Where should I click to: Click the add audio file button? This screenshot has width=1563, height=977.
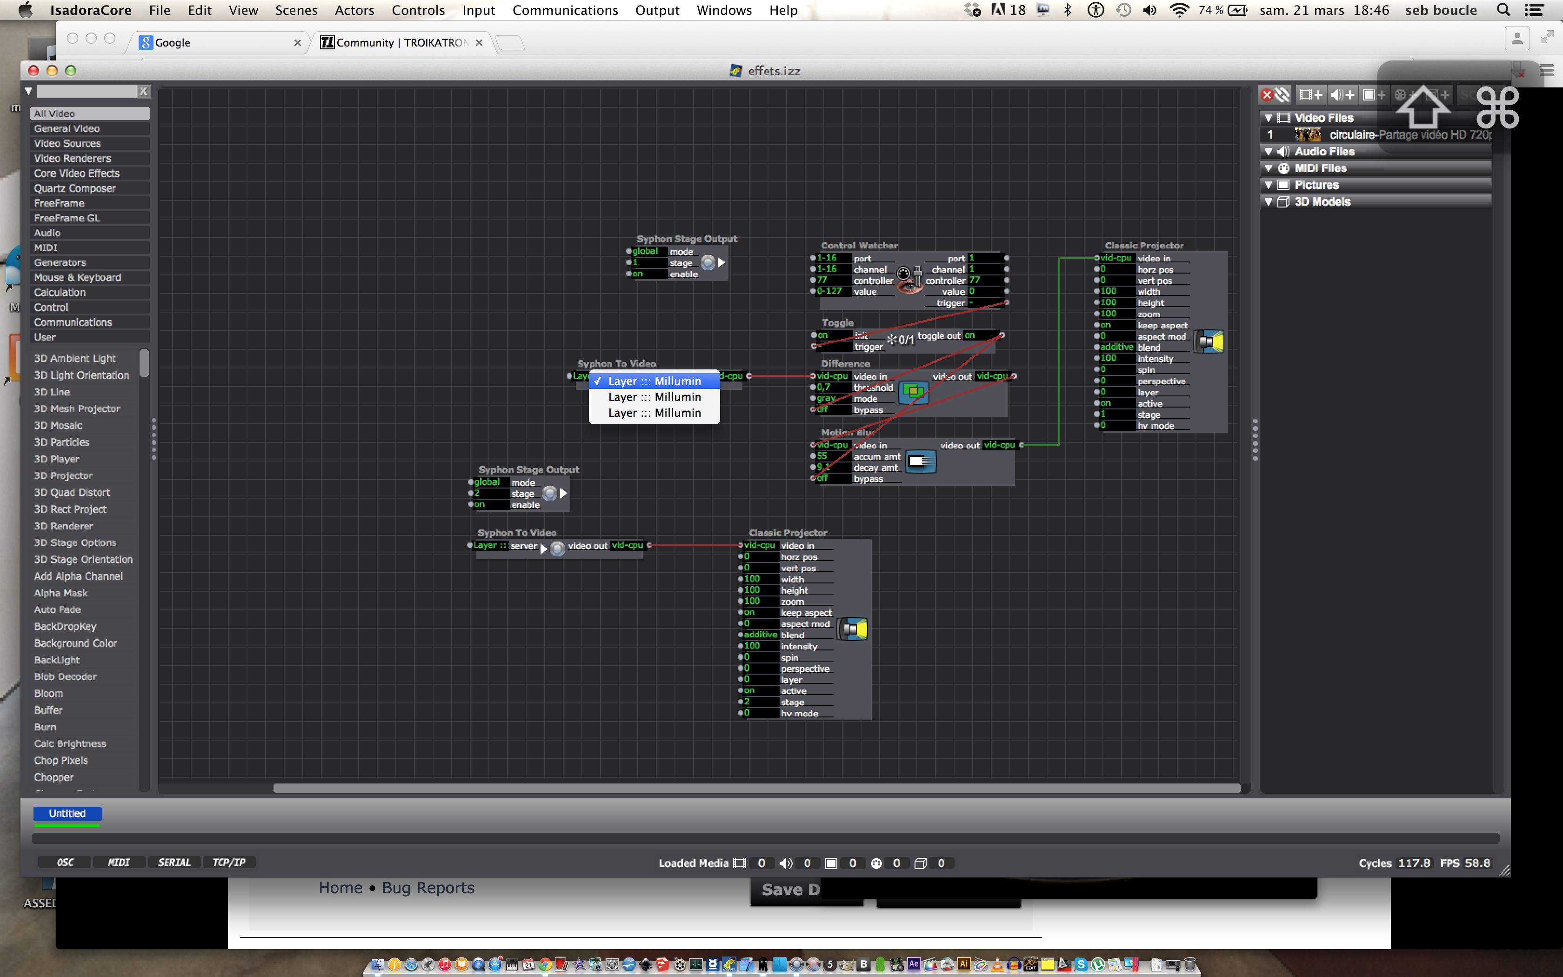[1342, 95]
